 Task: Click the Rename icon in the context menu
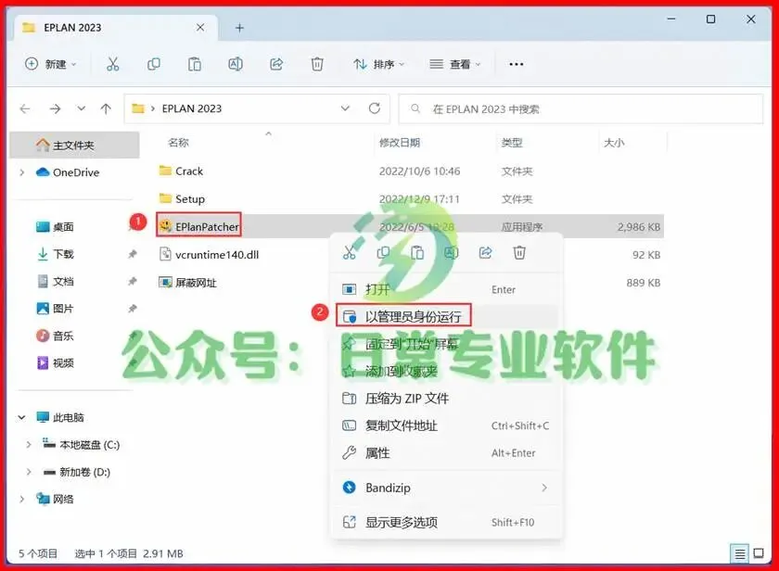click(451, 253)
